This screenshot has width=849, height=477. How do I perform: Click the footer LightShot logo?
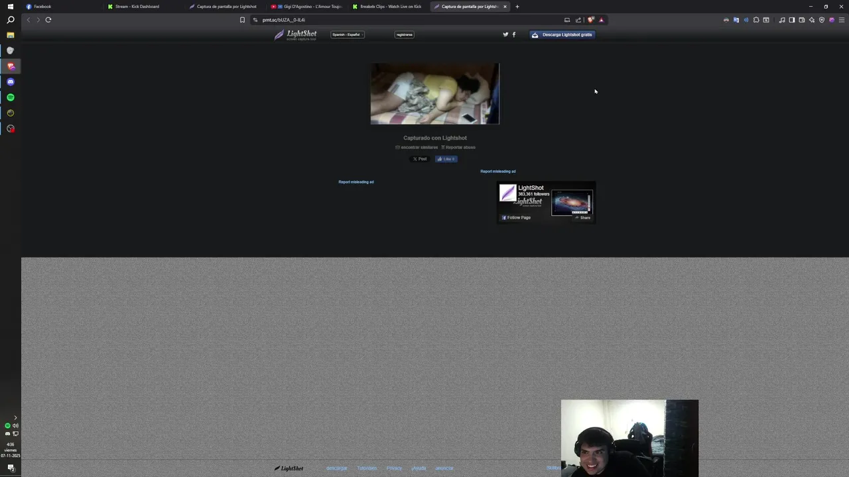(289, 468)
